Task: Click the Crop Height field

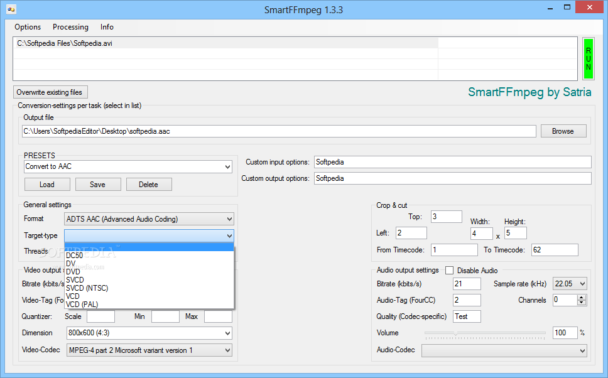Action: tap(515, 233)
